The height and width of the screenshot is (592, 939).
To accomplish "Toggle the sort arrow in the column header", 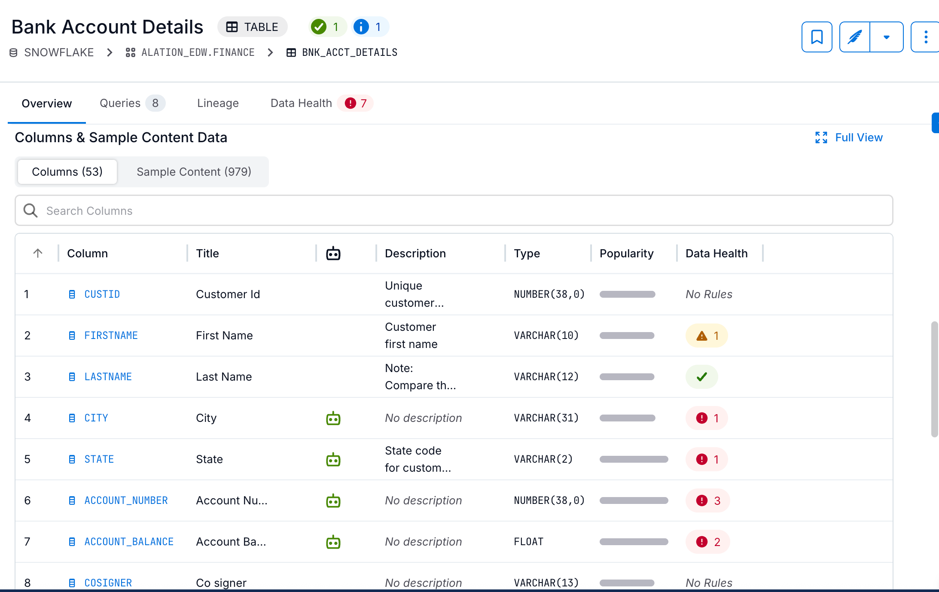I will point(37,253).
